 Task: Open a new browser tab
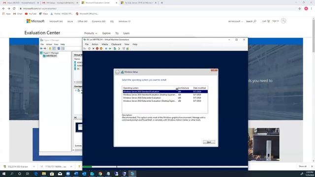click(162, 3)
